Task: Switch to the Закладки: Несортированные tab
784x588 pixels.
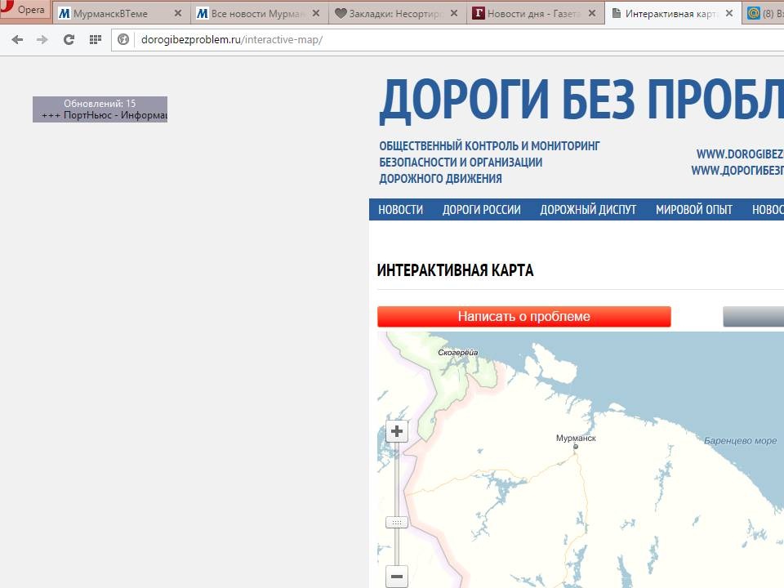Action: pyautogui.click(x=396, y=14)
